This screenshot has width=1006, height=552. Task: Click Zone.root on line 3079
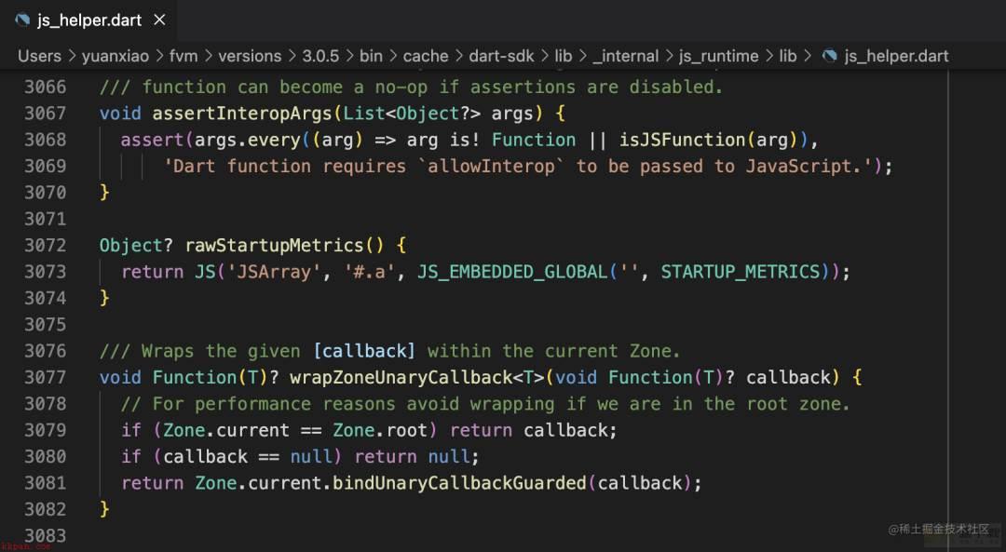(x=380, y=430)
